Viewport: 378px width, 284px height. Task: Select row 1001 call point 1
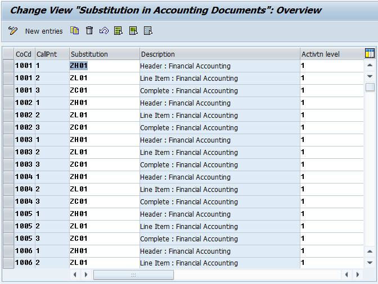(8, 66)
